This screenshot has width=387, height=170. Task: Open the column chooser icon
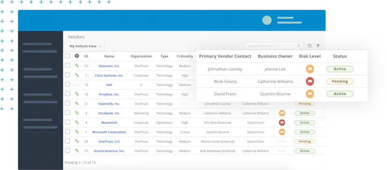click(309, 46)
